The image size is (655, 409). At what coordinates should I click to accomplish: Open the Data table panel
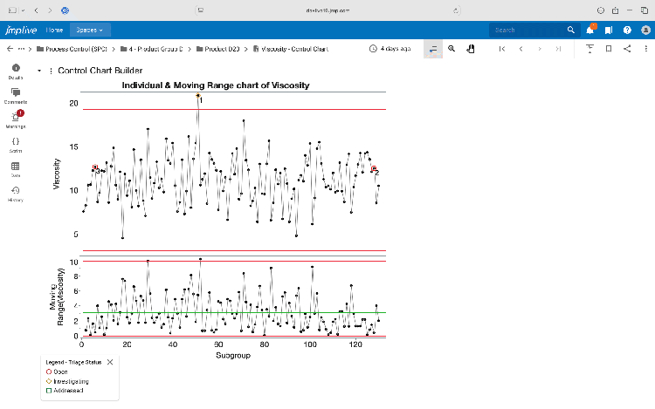[16, 167]
